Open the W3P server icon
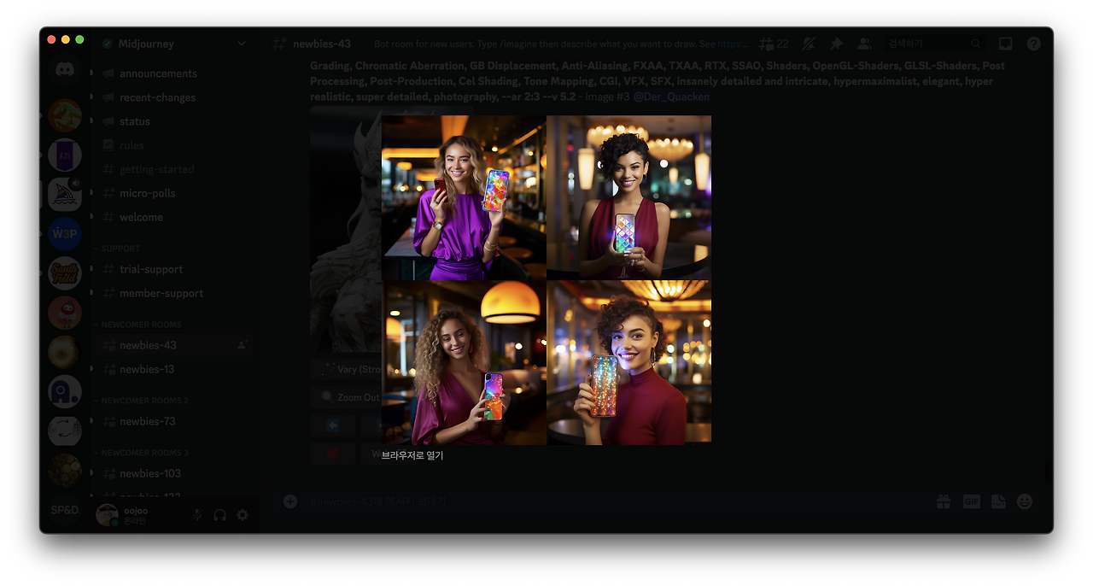 click(65, 233)
